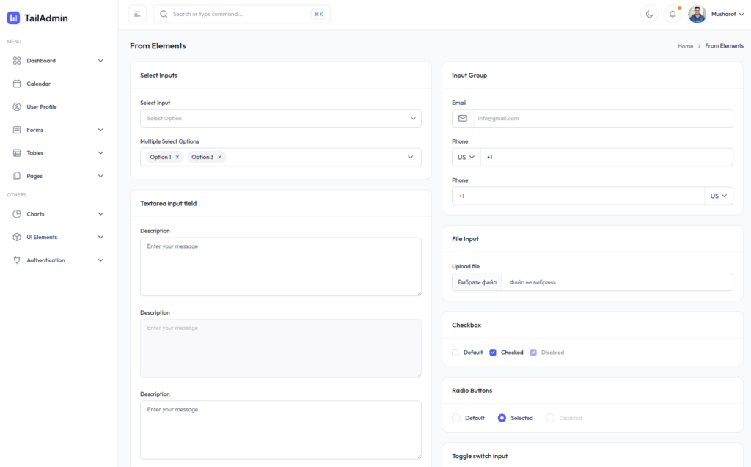Viewport: 751px width, 467px height.
Task: Click into the Email input field
Action: 601,118
